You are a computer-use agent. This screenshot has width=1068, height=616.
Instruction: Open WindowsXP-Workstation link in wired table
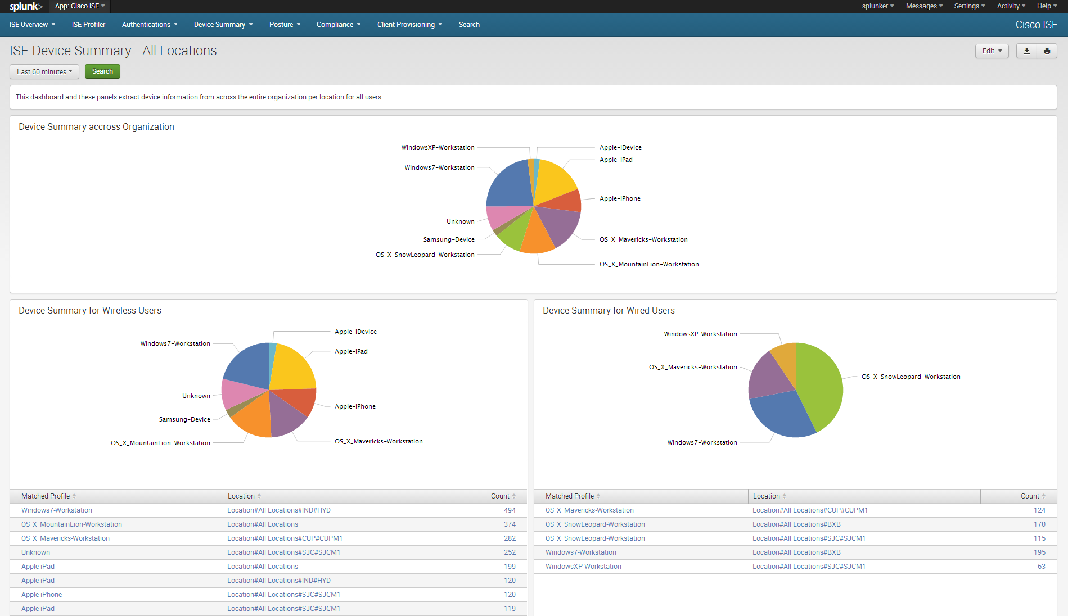coord(583,567)
